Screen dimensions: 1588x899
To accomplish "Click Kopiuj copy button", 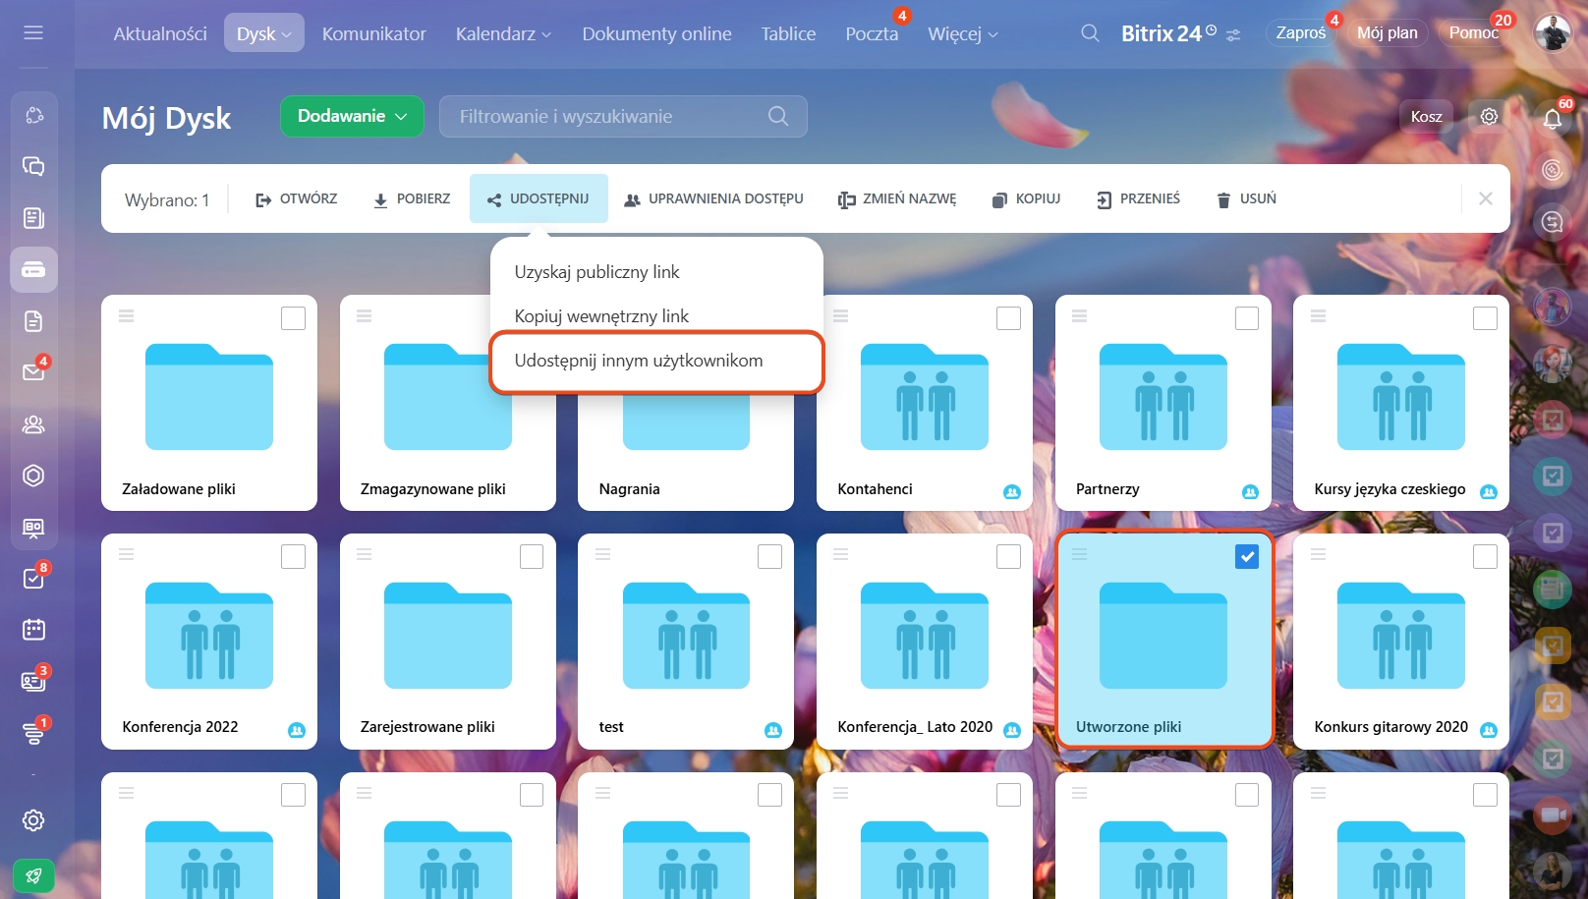I will coord(1027,198).
